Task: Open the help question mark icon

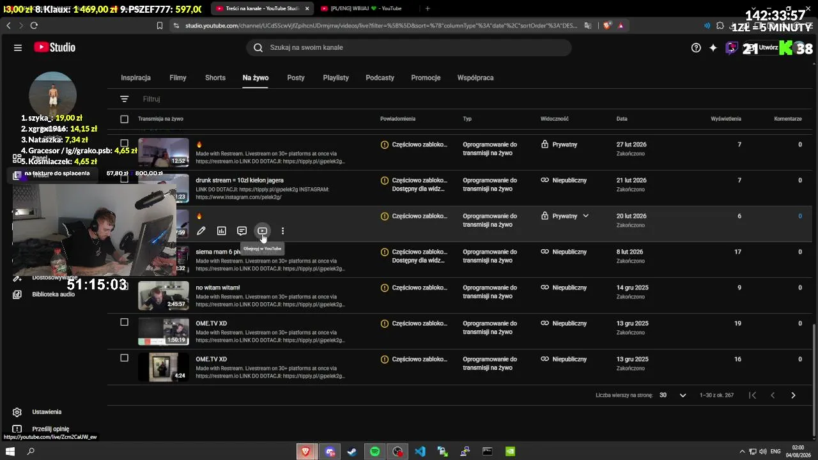Action: pos(696,47)
